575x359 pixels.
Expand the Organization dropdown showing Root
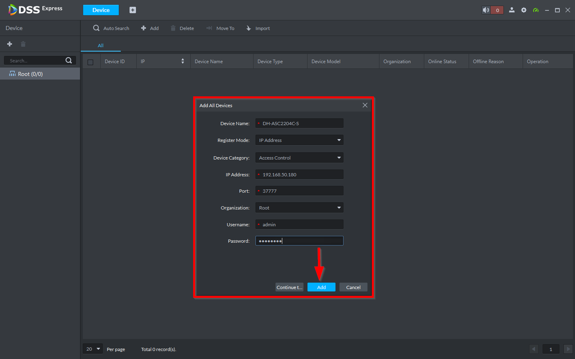299,208
